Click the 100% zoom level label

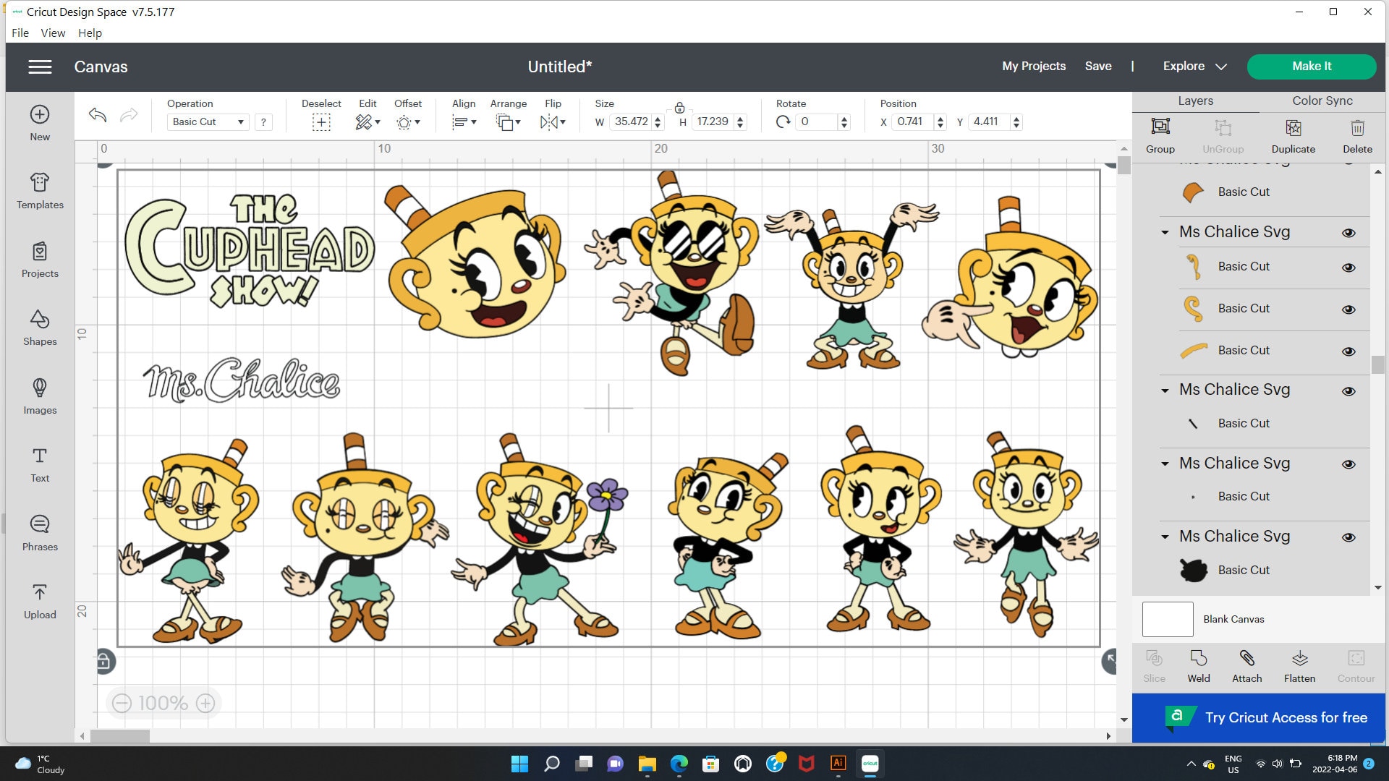pos(163,703)
